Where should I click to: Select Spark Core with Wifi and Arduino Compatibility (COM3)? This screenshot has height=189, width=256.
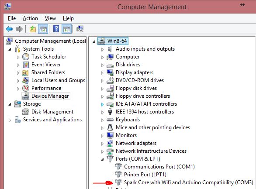pos(189,182)
